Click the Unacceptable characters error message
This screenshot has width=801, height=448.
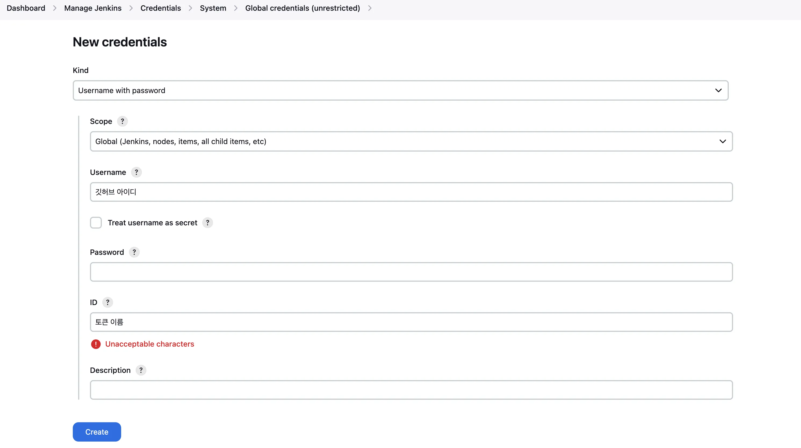click(x=150, y=344)
